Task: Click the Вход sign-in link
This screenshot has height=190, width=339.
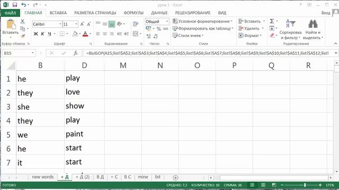Action: pos(326,13)
